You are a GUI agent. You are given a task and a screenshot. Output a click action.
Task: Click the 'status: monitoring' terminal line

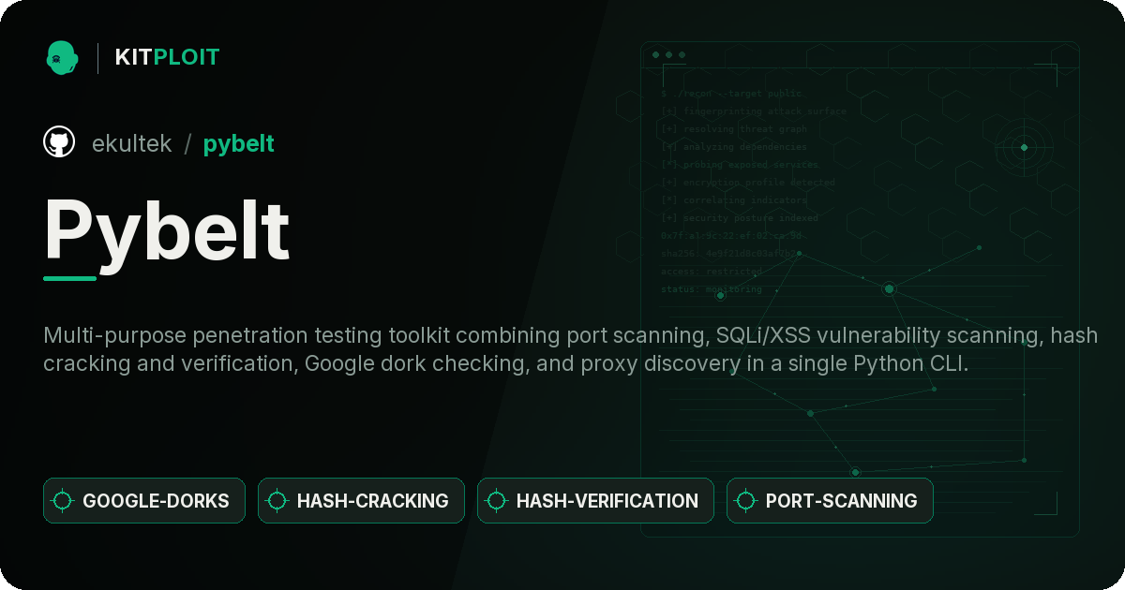[712, 289]
